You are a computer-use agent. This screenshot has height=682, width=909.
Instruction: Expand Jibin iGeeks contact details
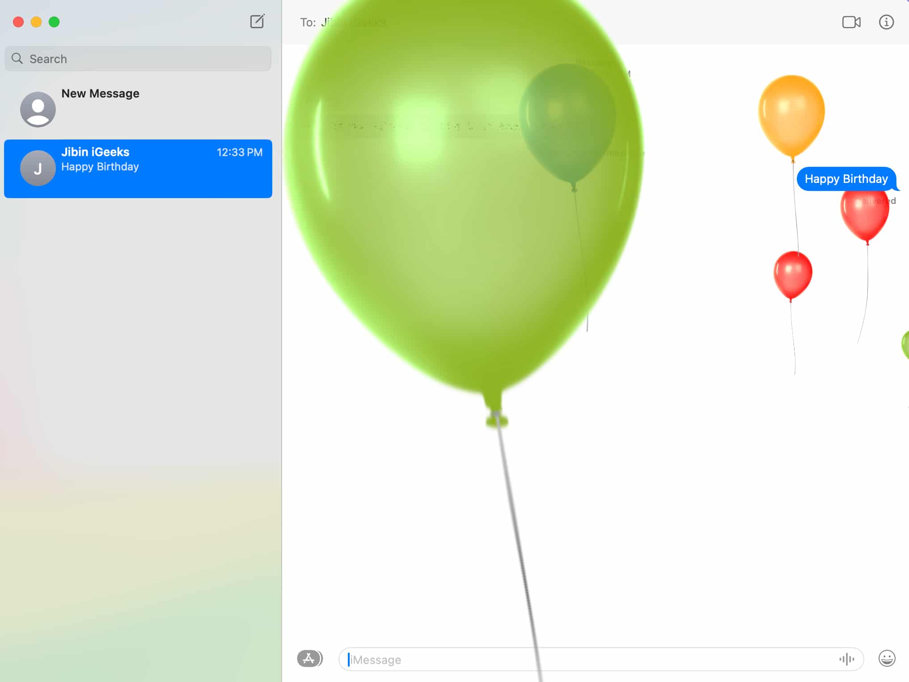tap(886, 21)
